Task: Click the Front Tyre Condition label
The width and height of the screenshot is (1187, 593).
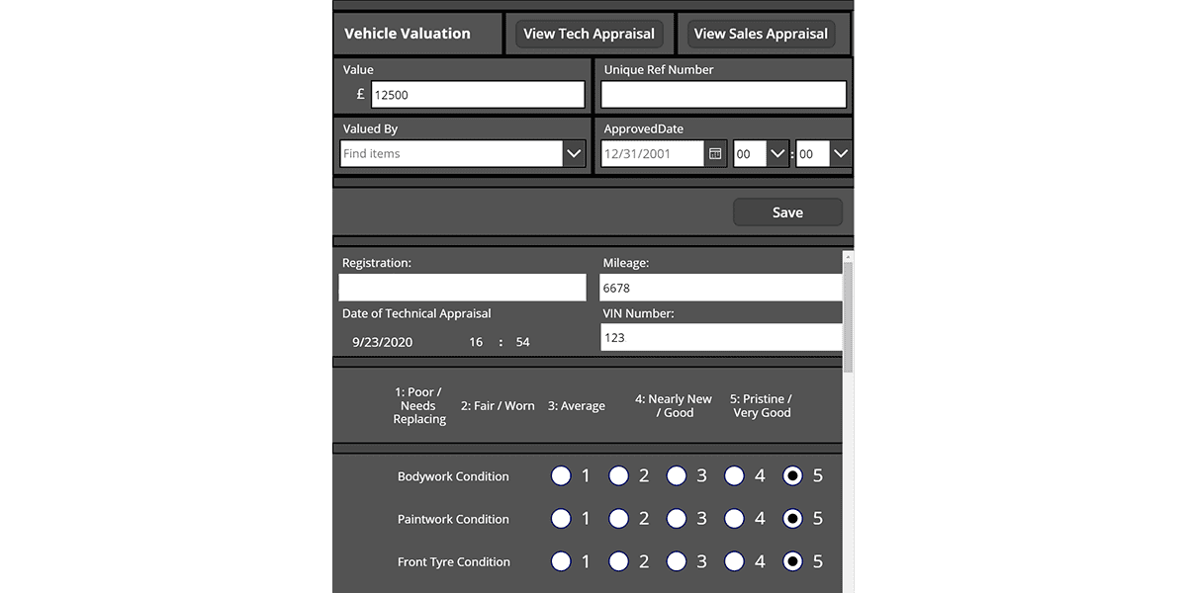Action: (454, 561)
